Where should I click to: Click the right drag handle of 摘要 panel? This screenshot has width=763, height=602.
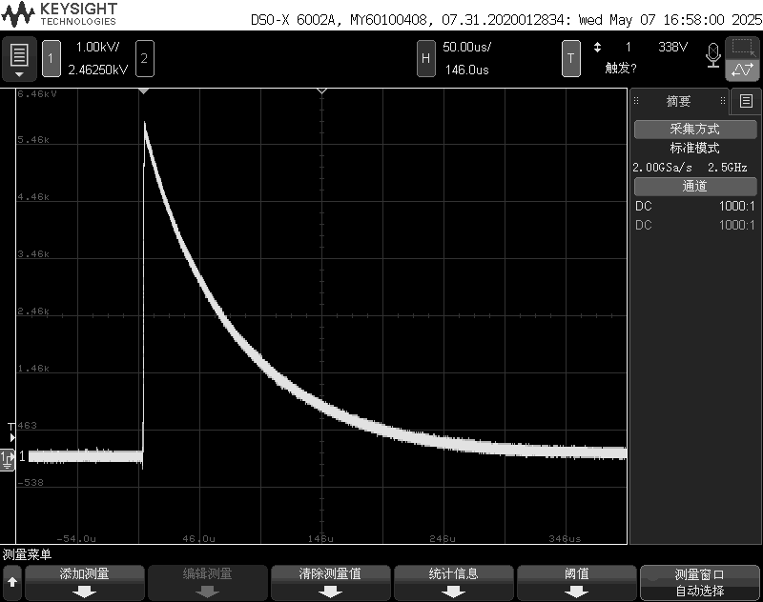point(723,101)
